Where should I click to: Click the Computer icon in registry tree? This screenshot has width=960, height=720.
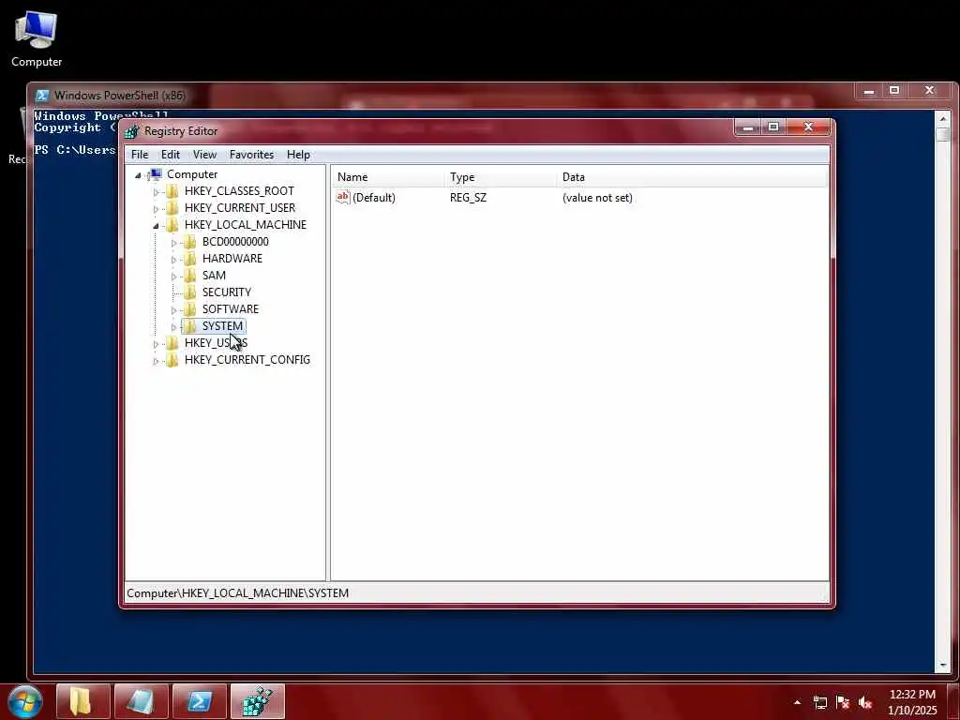157,174
